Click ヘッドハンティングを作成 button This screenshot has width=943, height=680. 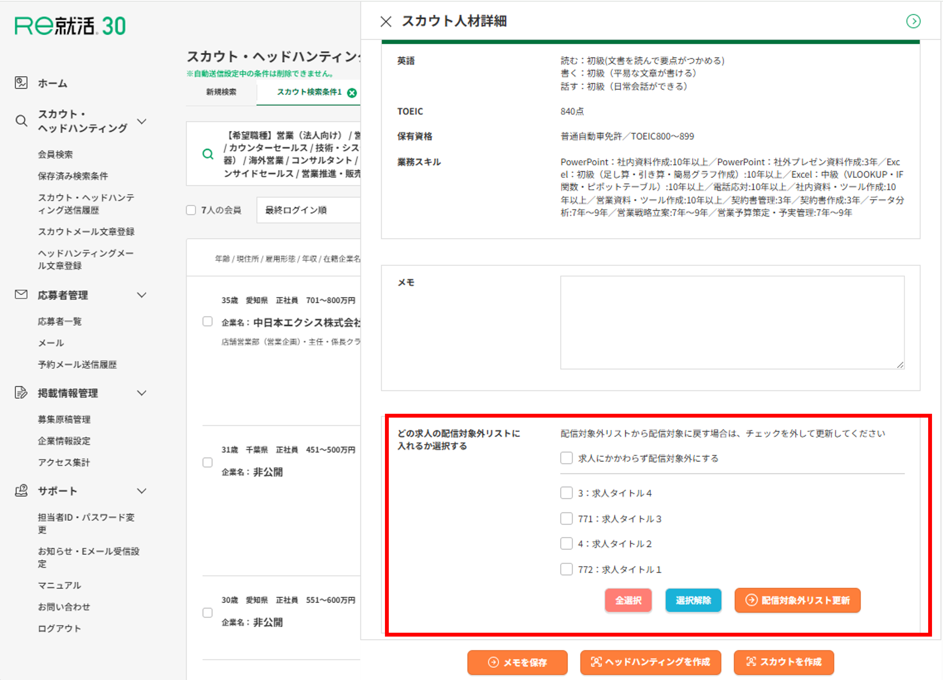tap(651, 662)
